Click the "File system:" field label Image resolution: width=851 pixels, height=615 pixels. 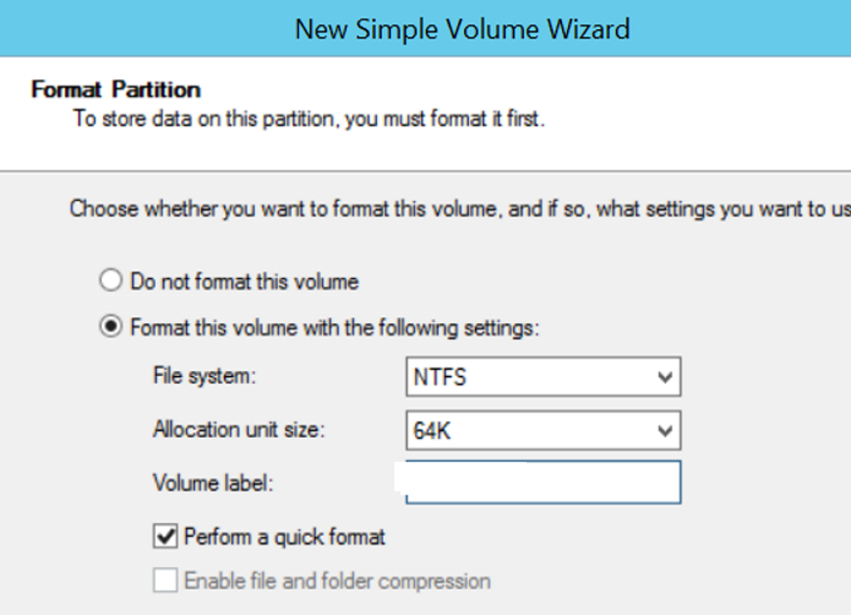204,376
